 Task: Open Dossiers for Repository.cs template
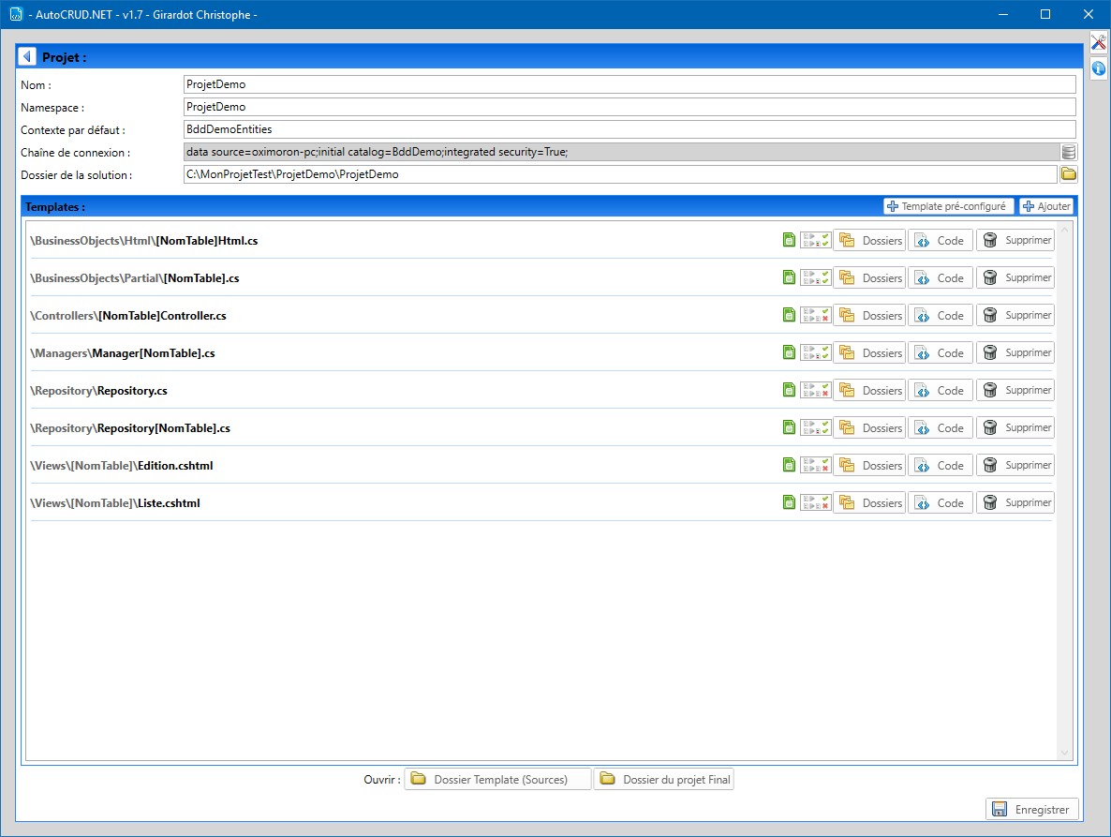(869, 391)
